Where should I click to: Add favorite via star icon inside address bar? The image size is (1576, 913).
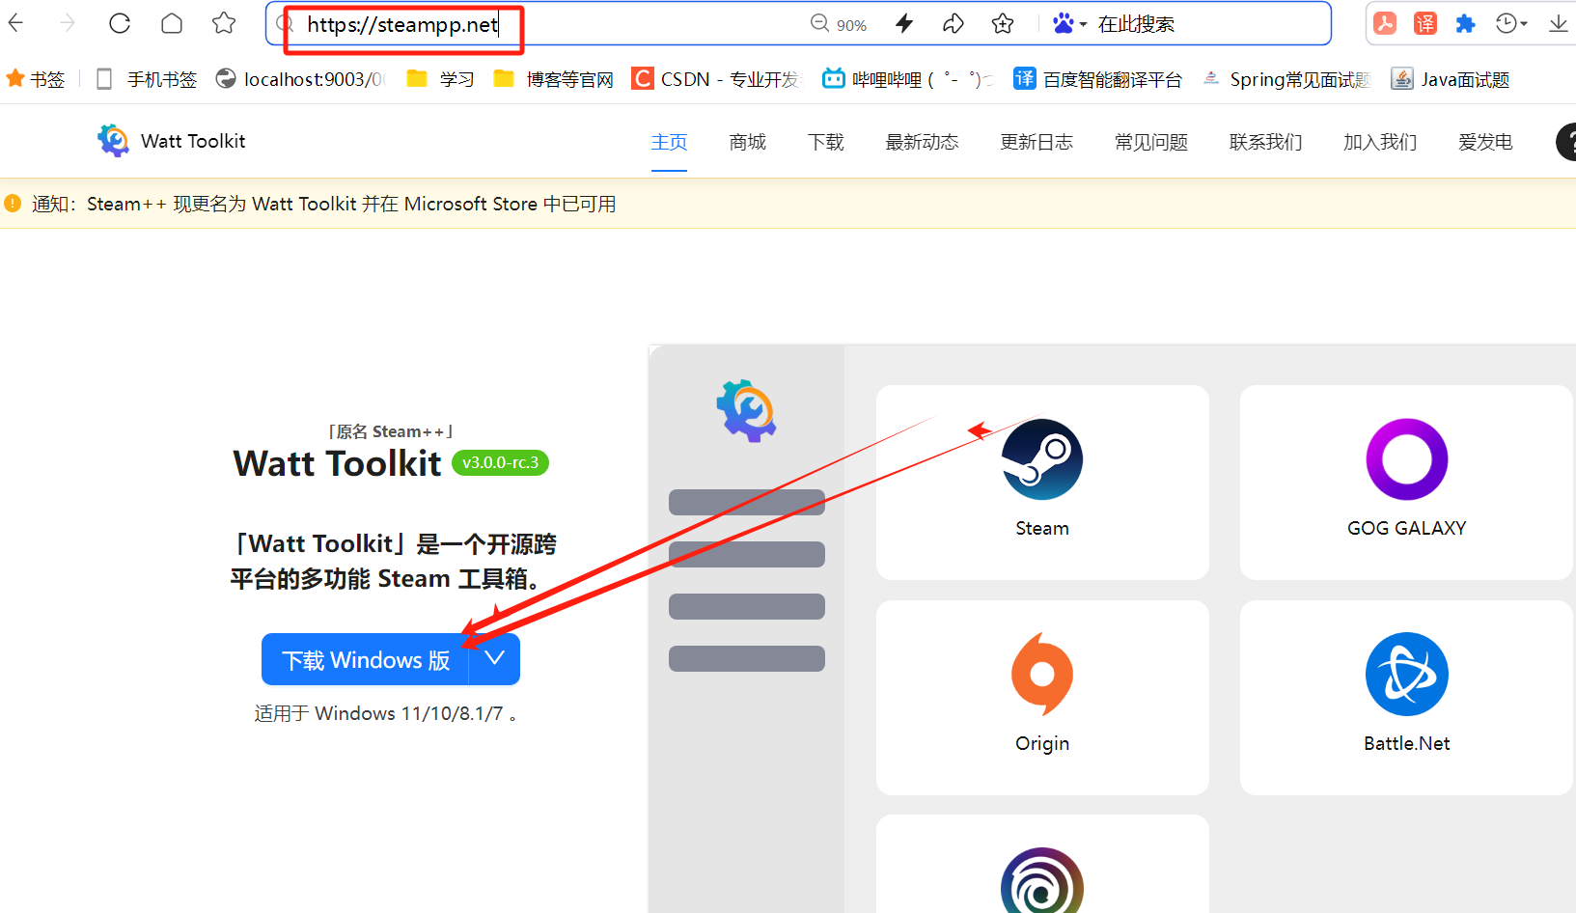[1003, 24]
